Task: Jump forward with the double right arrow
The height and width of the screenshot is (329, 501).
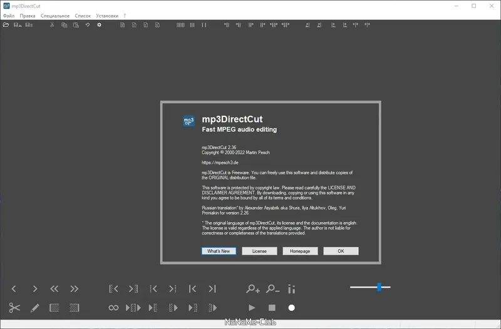Action: tap(74, 289)
